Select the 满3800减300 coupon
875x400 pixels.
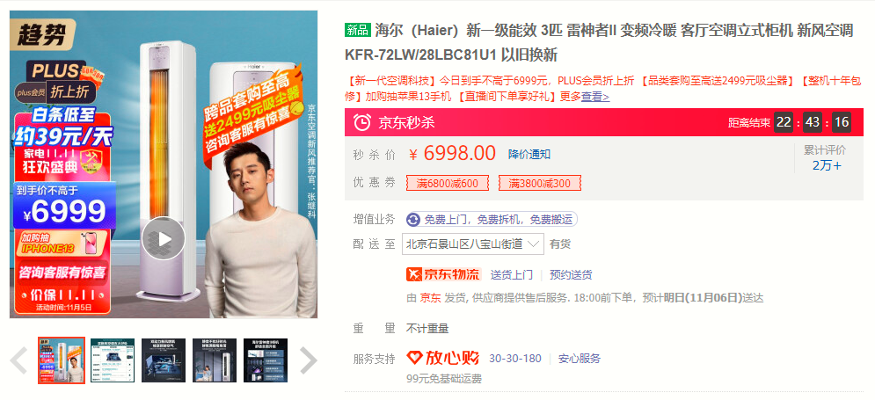coord(540,183)
